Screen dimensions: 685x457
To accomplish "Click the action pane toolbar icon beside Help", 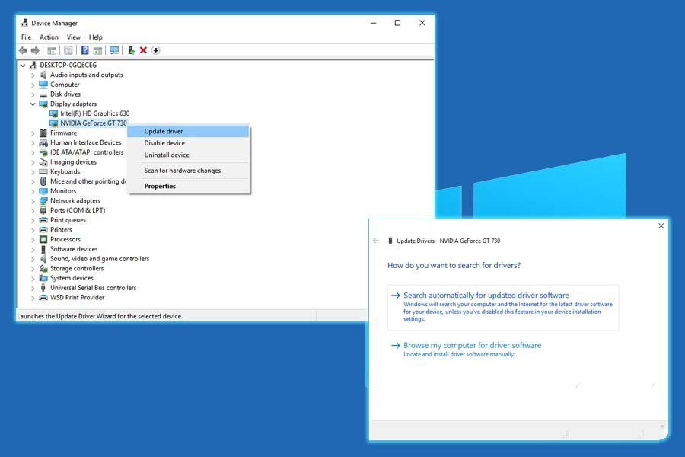I will pyautogui.click(x=98, y=50).
